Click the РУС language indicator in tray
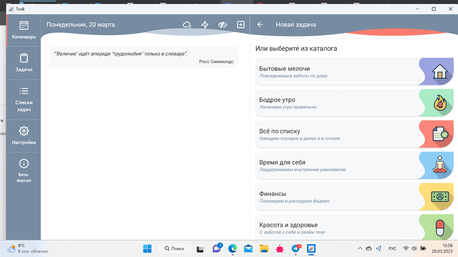 [392, 249]
